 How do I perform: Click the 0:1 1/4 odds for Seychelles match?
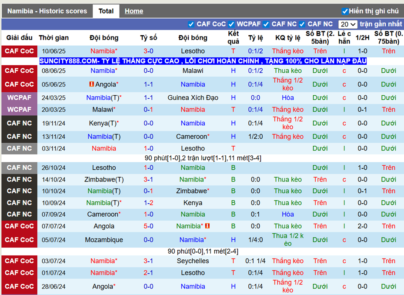pos(255,261)
